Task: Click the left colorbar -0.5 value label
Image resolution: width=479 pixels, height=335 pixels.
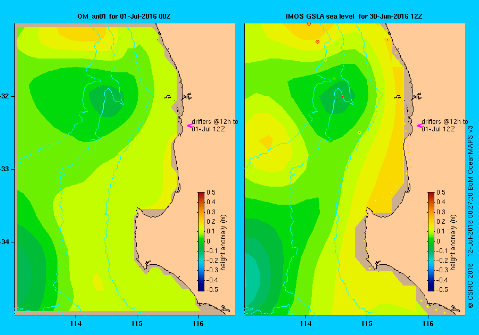Action: click(211, 290)
